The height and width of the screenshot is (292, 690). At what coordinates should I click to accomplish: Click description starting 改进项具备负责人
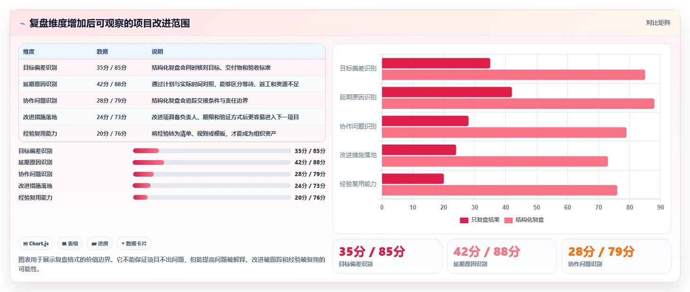[x=225, y=117]
